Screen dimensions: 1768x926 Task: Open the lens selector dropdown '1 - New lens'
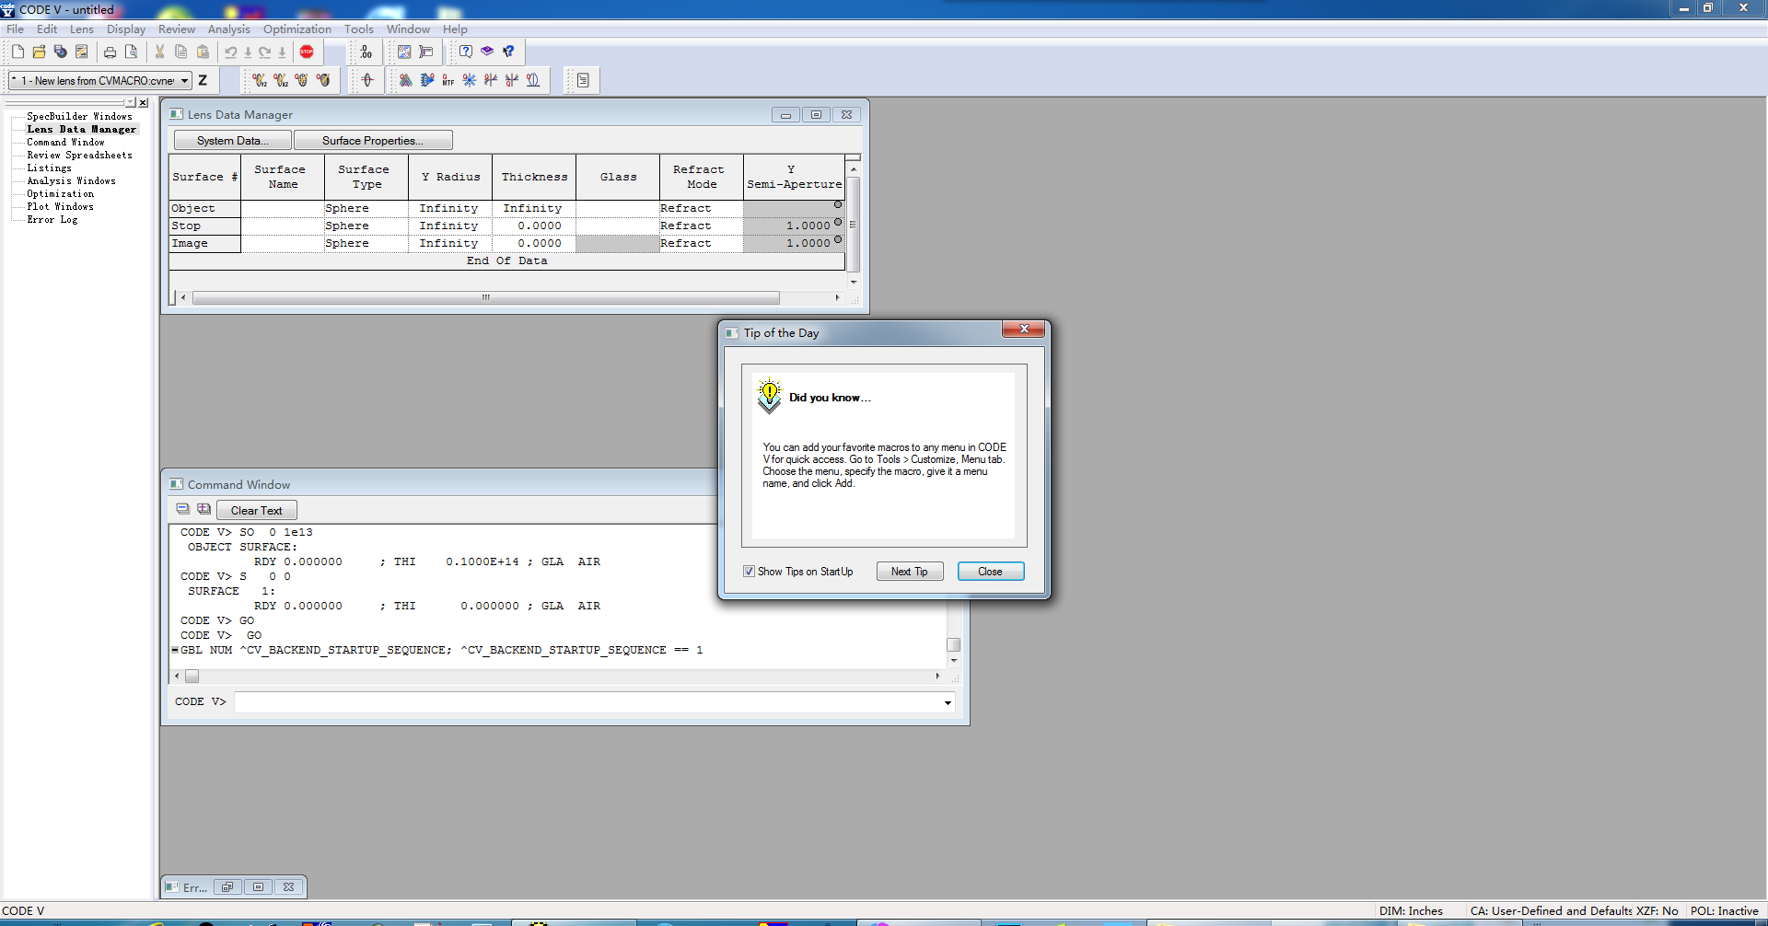[99, 81]
